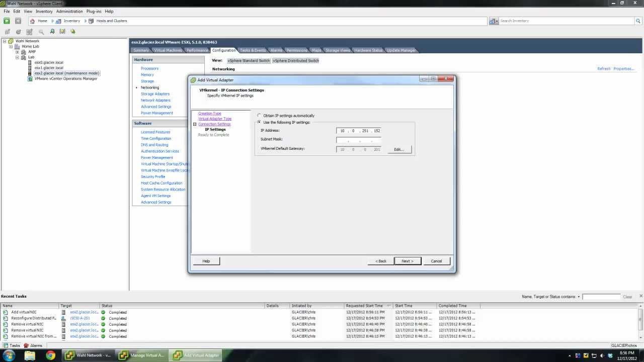Click the Enter Maintenance Mode toolbar icon
This screenshot has height=362, width=644.
click(52, 32)
